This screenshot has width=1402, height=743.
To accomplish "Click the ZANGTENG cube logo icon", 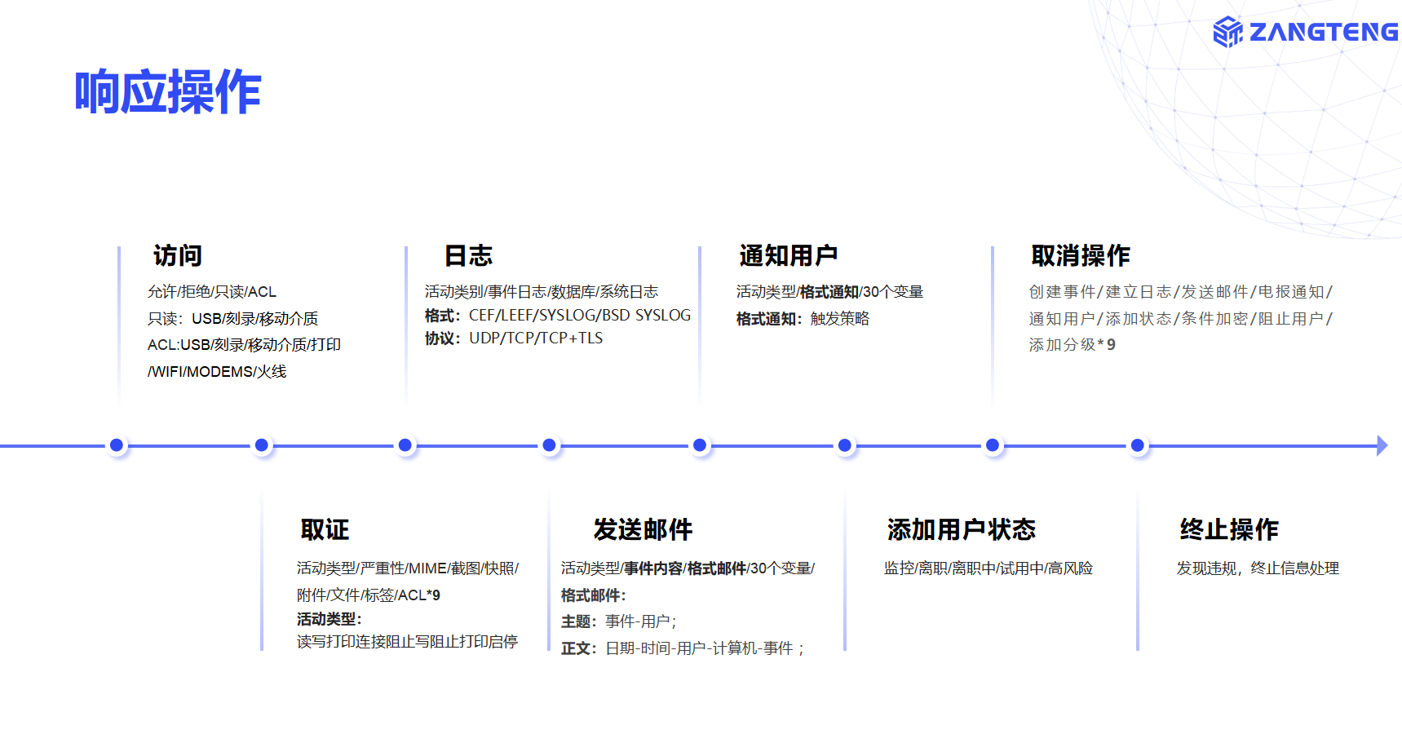I will coord(1227,32).
